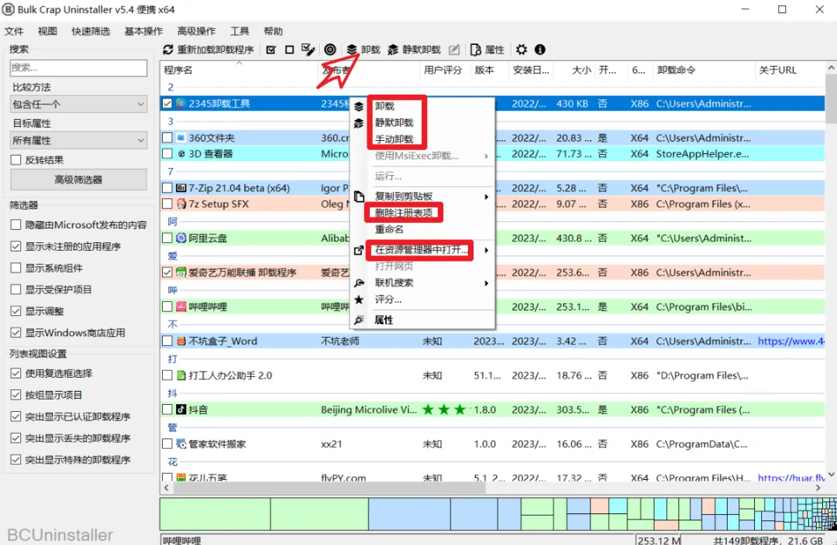Click the reload uninstallers refresh icon

pos(168,50)
